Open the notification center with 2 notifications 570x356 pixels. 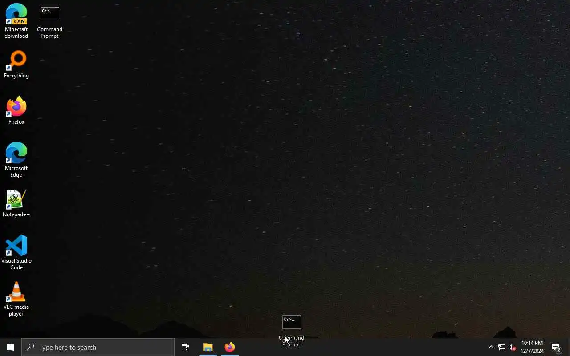pos(556,347)
